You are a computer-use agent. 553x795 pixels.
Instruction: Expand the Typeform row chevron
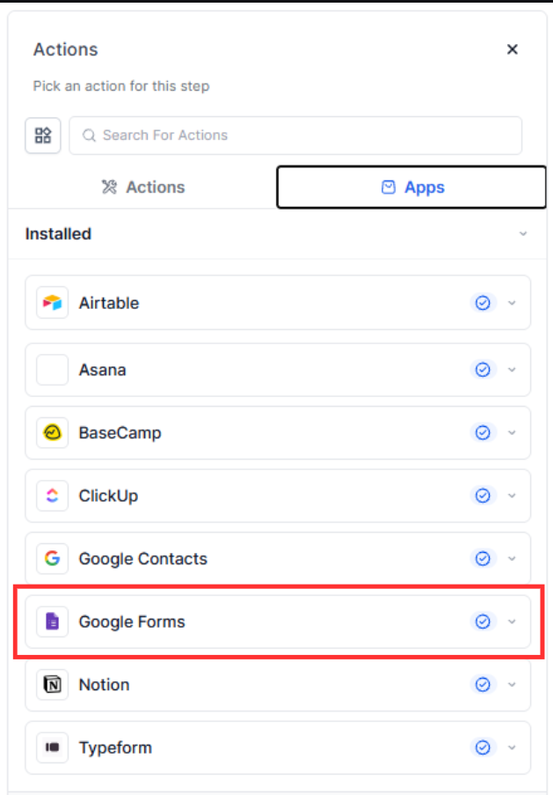(513, 747)
